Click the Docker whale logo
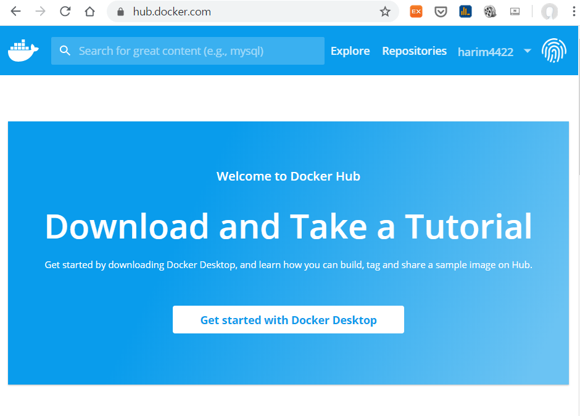This screenshot has width=580, height=416. click(23, 51)
